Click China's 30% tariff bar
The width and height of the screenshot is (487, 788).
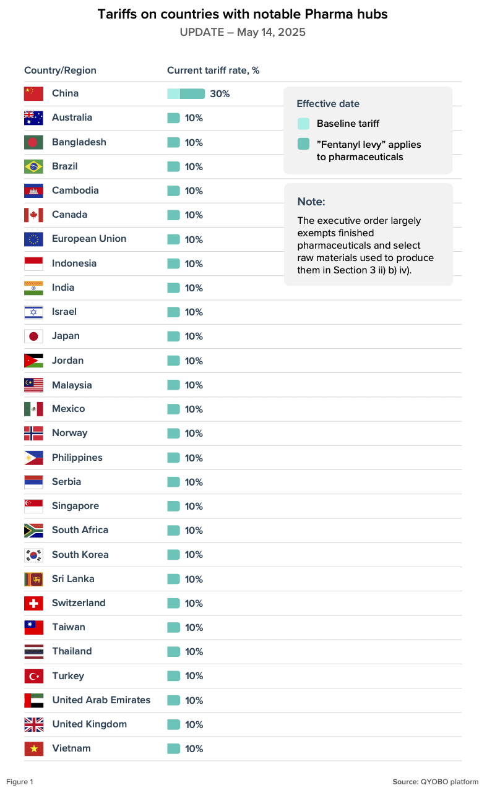point(186,94)
